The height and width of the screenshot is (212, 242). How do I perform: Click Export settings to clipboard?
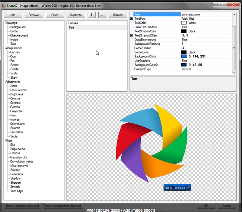[22, 206]
